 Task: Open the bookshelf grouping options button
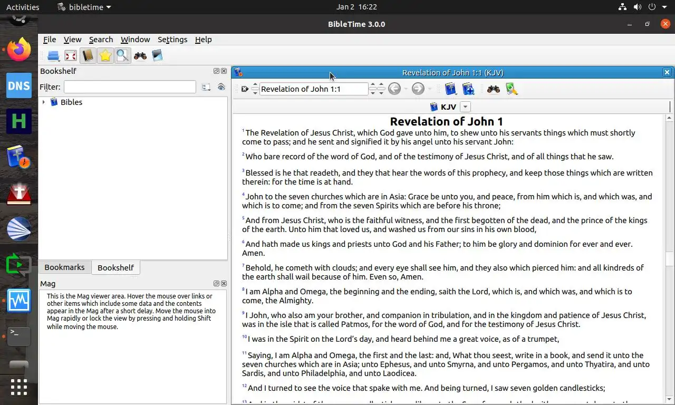(x=206, y=87)
